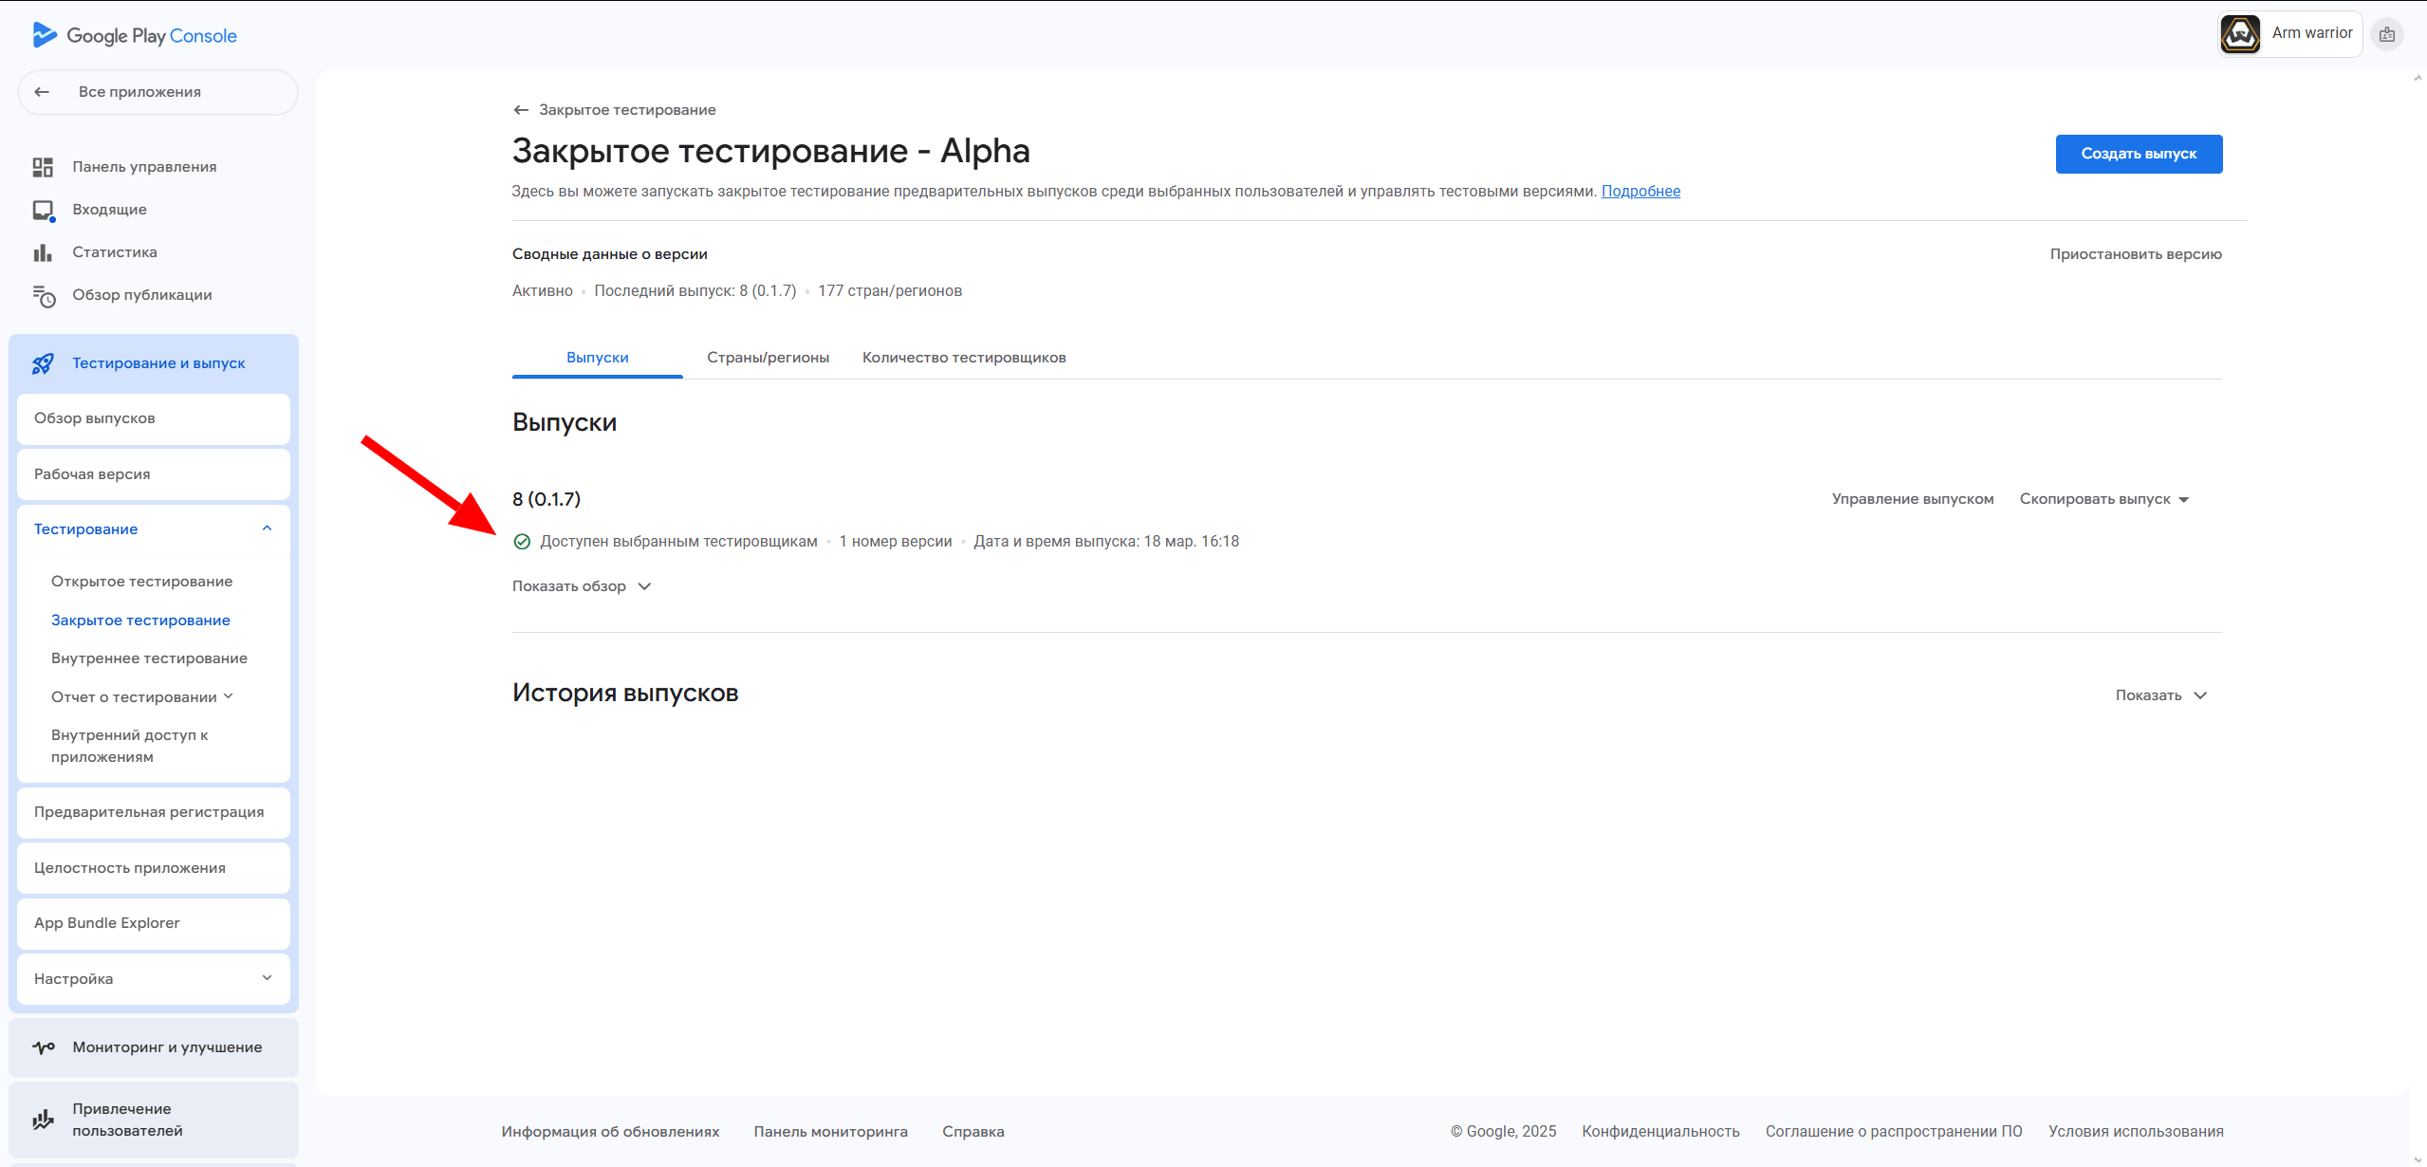Open the Входящие inbox icon
The height and width of the screenshot is (1167, 2427).
coord(44,211)
